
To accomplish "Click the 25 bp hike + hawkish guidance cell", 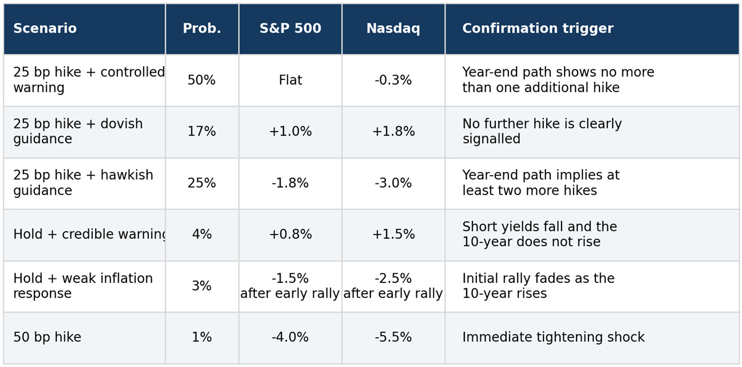I will click(84, 183).
